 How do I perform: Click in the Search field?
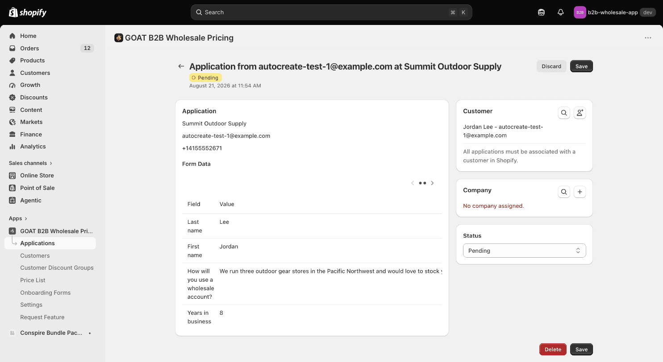331,12
